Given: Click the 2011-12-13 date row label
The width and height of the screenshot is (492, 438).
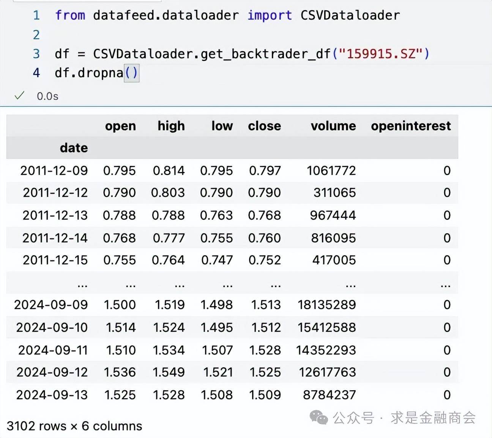Looking at the screenshot, I should (55, 215).
